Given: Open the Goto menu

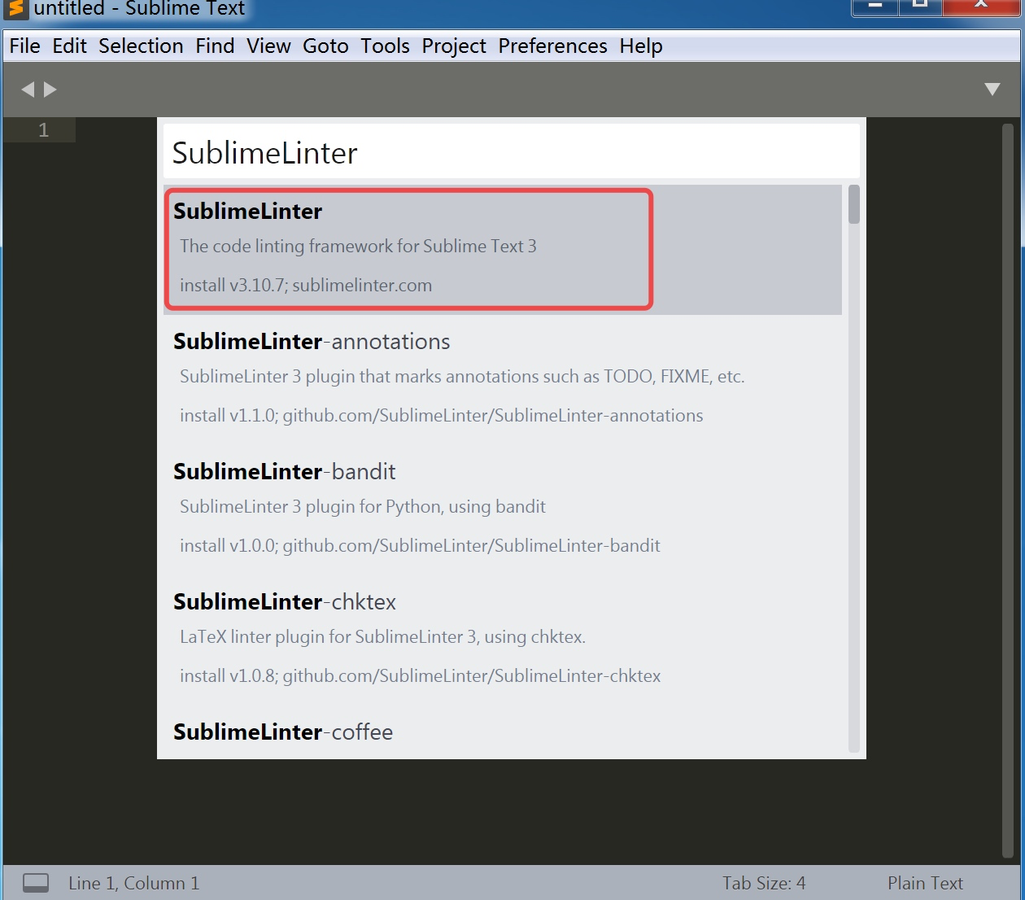Looking at the screenshot, I should tap(325, 46).
